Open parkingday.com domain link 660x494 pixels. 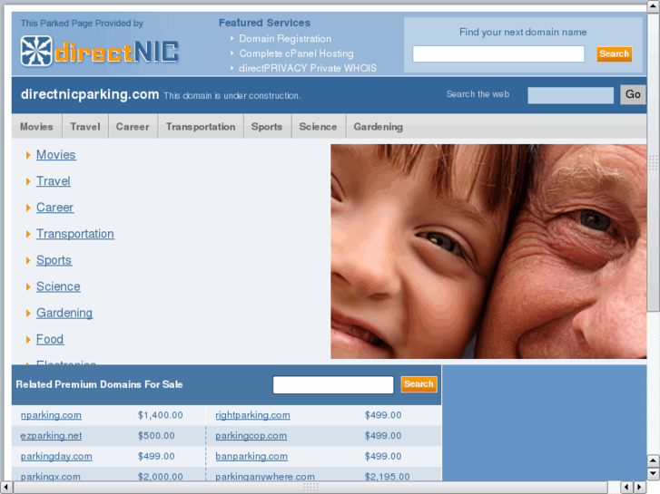click(x=56, y=456)
